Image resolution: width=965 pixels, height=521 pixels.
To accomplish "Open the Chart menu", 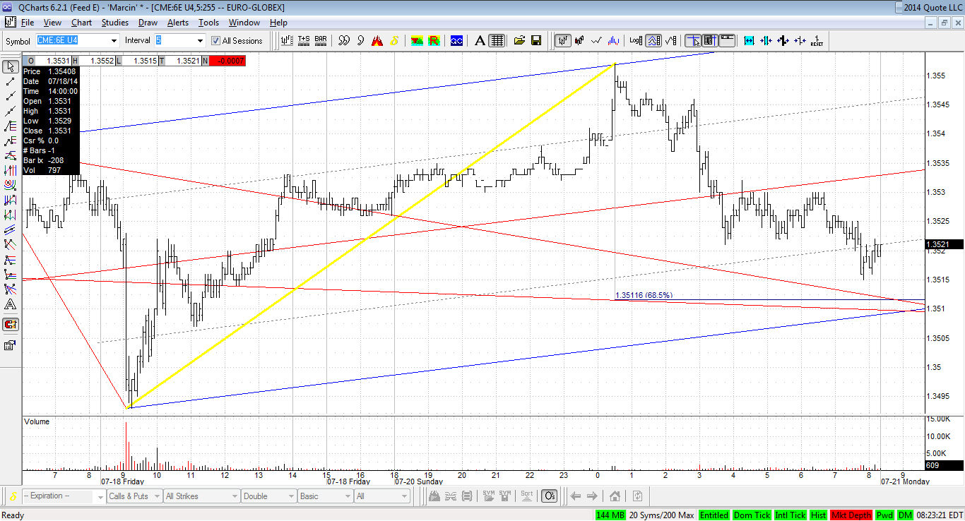I will (x=81, y=23).
